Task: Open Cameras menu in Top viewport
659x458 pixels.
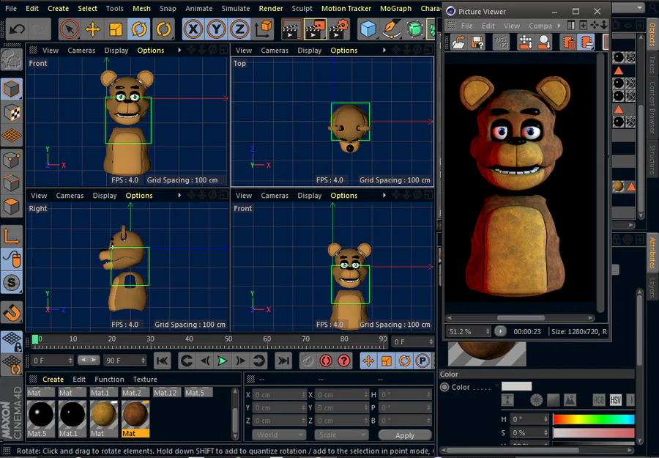Action: point(275,50)
